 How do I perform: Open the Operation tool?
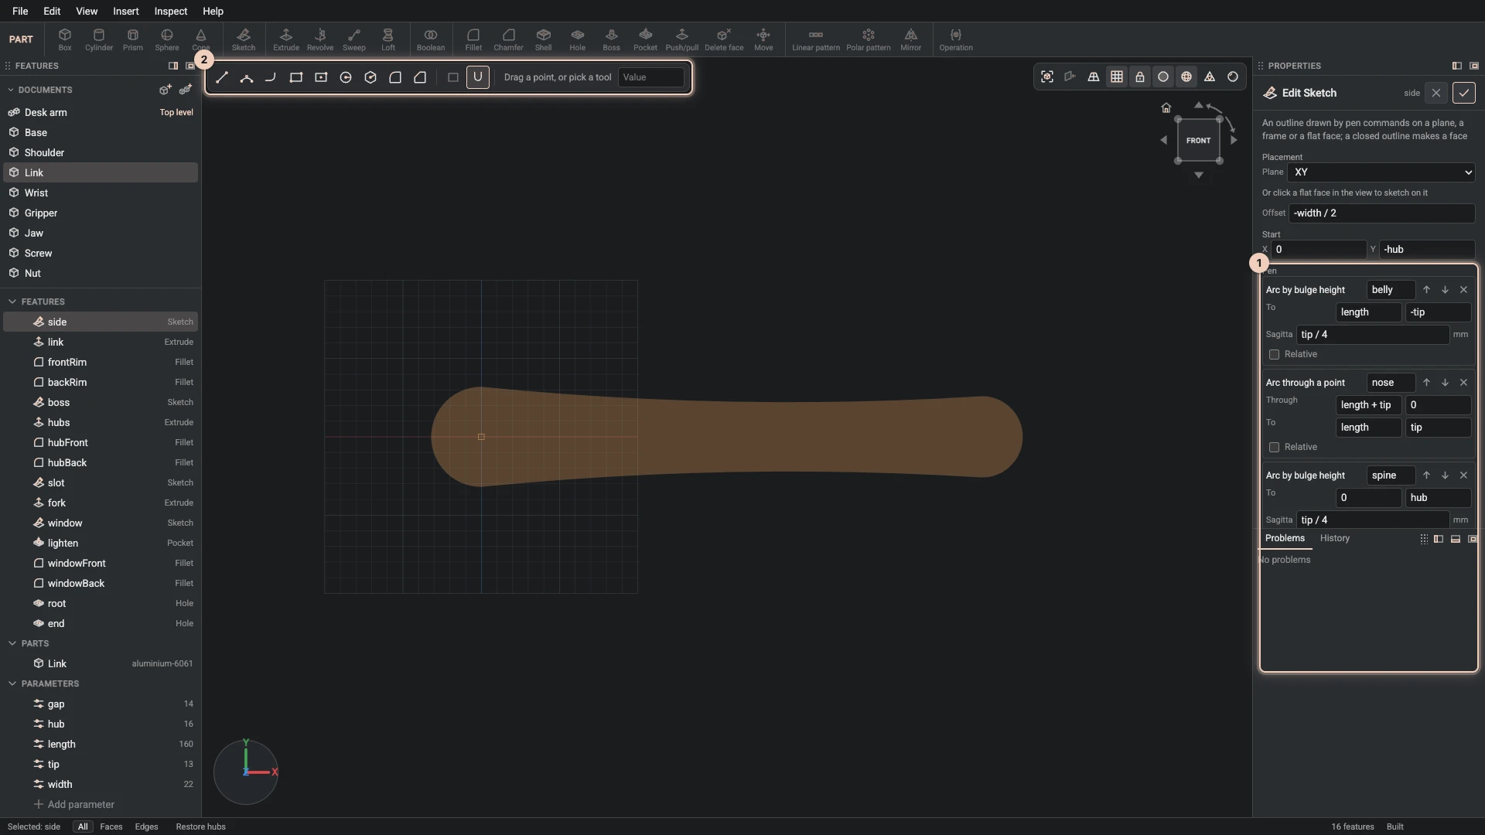pyautogui.click(x=956, y=39)
